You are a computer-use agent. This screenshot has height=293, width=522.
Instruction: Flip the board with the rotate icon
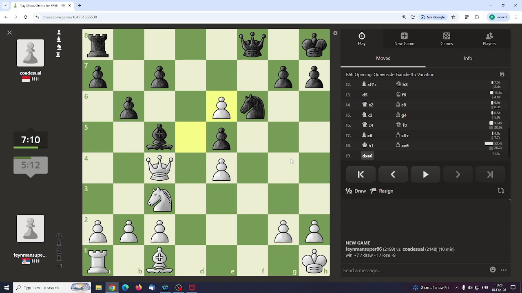[501, 191]
